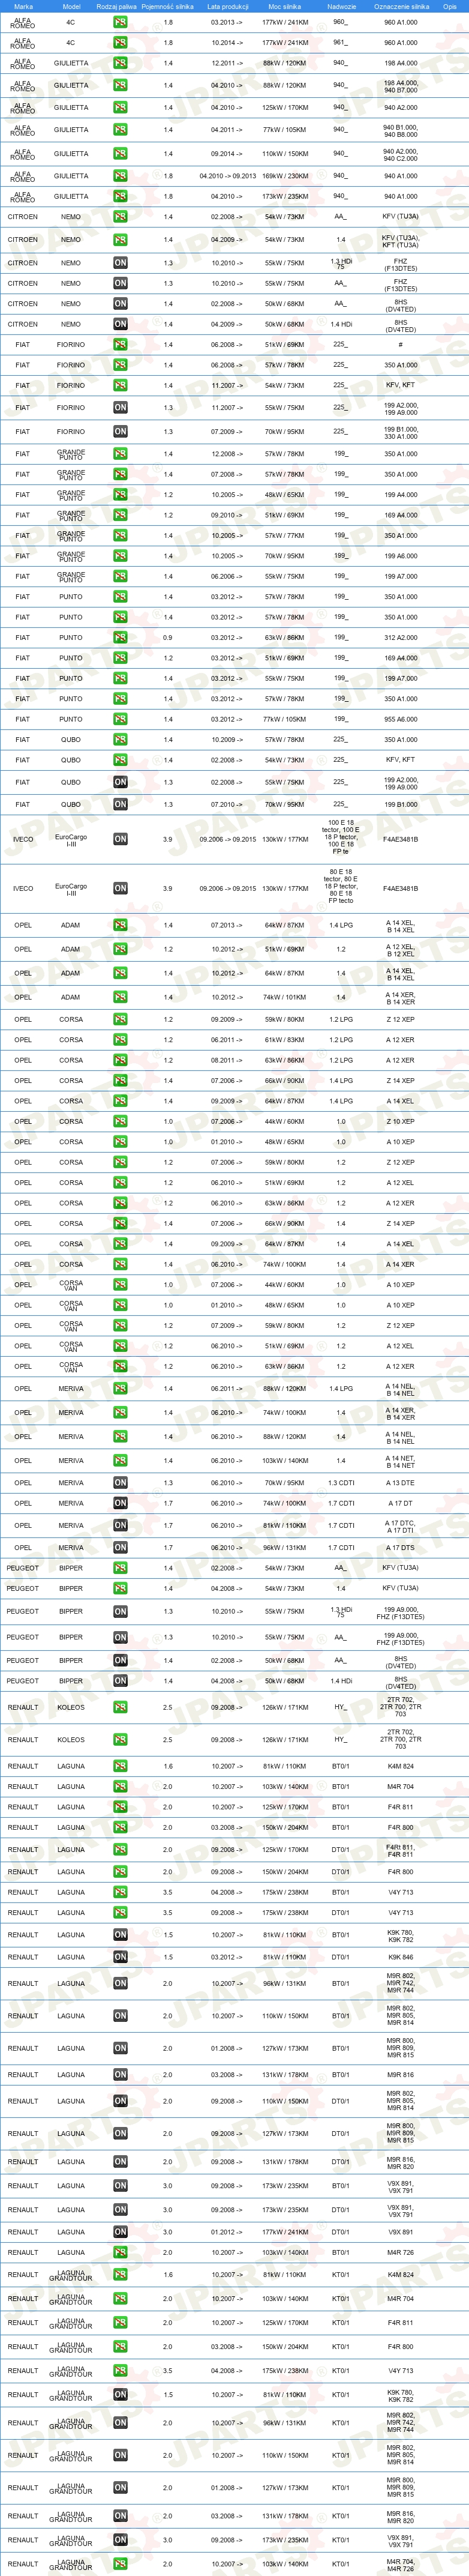Click petrol icon for Opel Meriva 1.4 LPG row
The image size is (469, 2576).
pos(120,1389)
